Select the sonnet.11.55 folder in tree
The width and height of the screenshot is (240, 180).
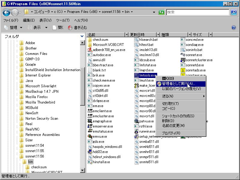tap(34, 151)
